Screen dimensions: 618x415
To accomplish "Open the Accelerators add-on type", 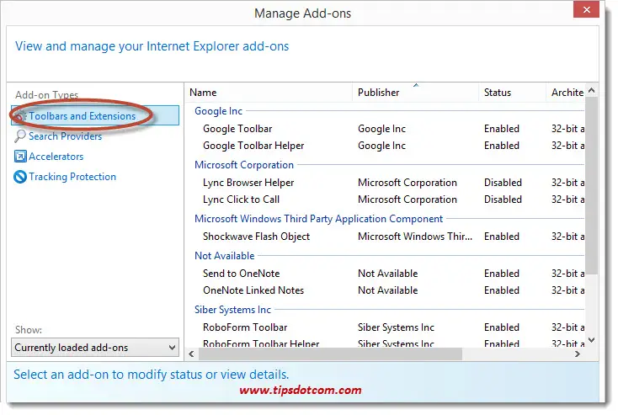I will tap(56, 157).
